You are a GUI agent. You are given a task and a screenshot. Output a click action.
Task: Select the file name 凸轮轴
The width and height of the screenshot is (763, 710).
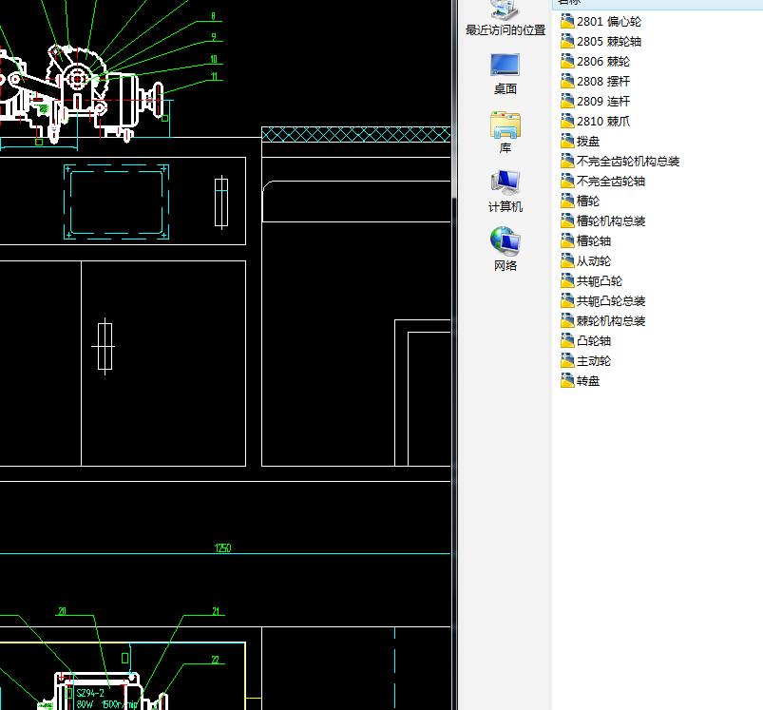click(x=594, y=340)
